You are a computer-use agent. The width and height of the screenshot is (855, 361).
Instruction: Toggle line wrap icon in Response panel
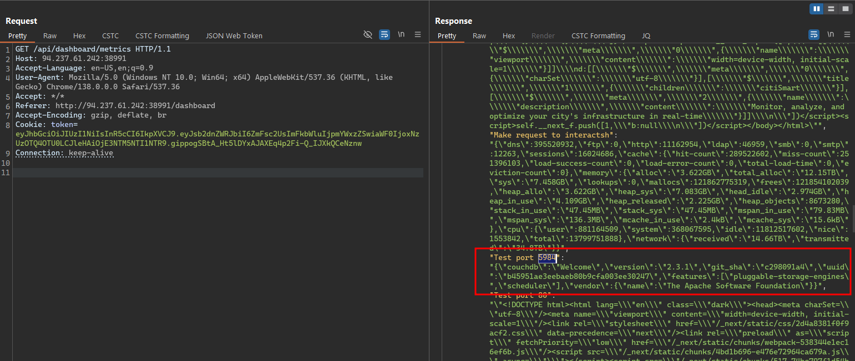[814, 34]
